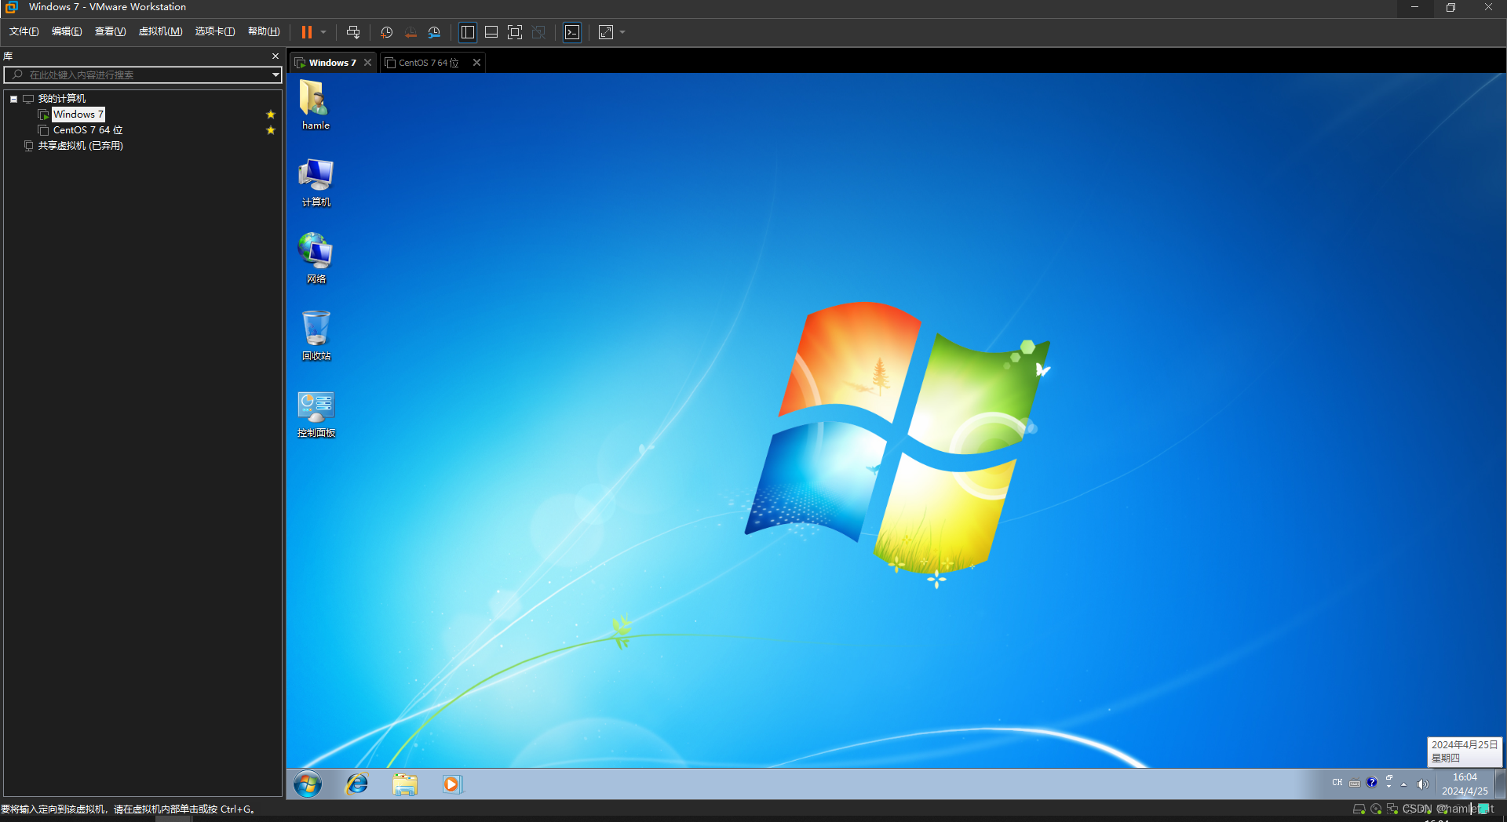This screenshot has height=822, width=1507.
Task: Send Ctrl+Alt+Del to the virtual machine
Action: 353,32
